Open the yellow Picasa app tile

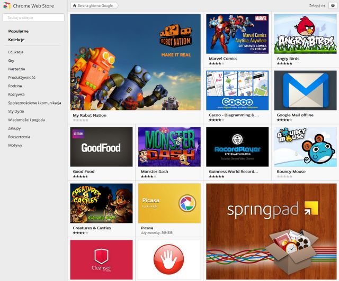[x=169, y=203]
